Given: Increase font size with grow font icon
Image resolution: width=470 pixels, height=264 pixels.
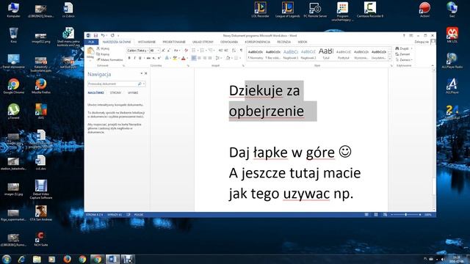Looking at the screenshot, I should click(163, 51).
